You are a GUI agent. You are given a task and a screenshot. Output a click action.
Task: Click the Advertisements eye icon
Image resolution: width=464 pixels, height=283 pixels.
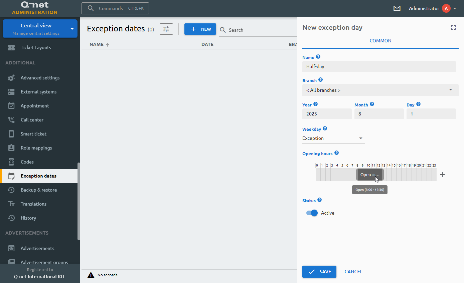pos(11,248)
